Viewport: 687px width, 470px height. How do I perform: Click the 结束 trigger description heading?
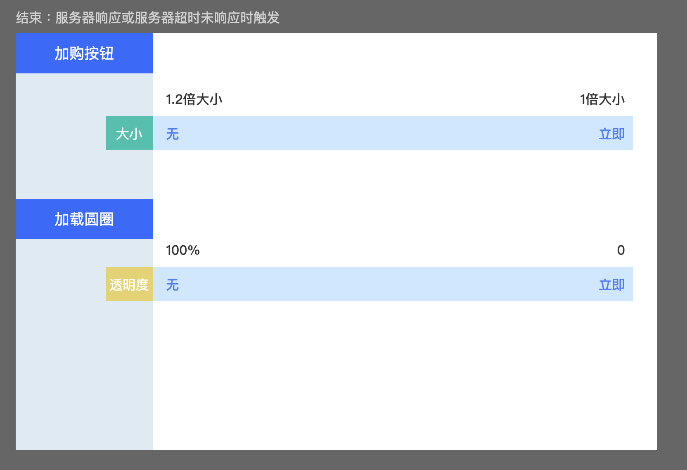pyautogui.click(x=147, y=18)
